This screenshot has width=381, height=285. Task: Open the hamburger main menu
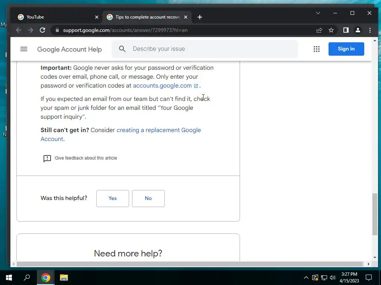23,49
